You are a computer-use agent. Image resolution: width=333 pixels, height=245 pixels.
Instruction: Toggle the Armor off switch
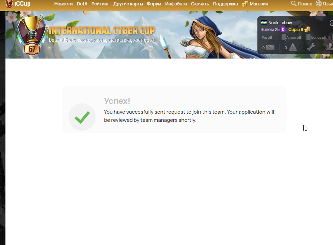pyautogui.click(x=298, y=37)
